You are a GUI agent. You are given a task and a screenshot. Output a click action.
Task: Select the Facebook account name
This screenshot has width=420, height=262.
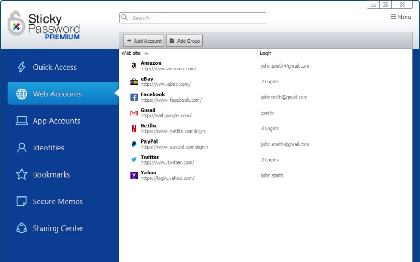pos(153,94)
